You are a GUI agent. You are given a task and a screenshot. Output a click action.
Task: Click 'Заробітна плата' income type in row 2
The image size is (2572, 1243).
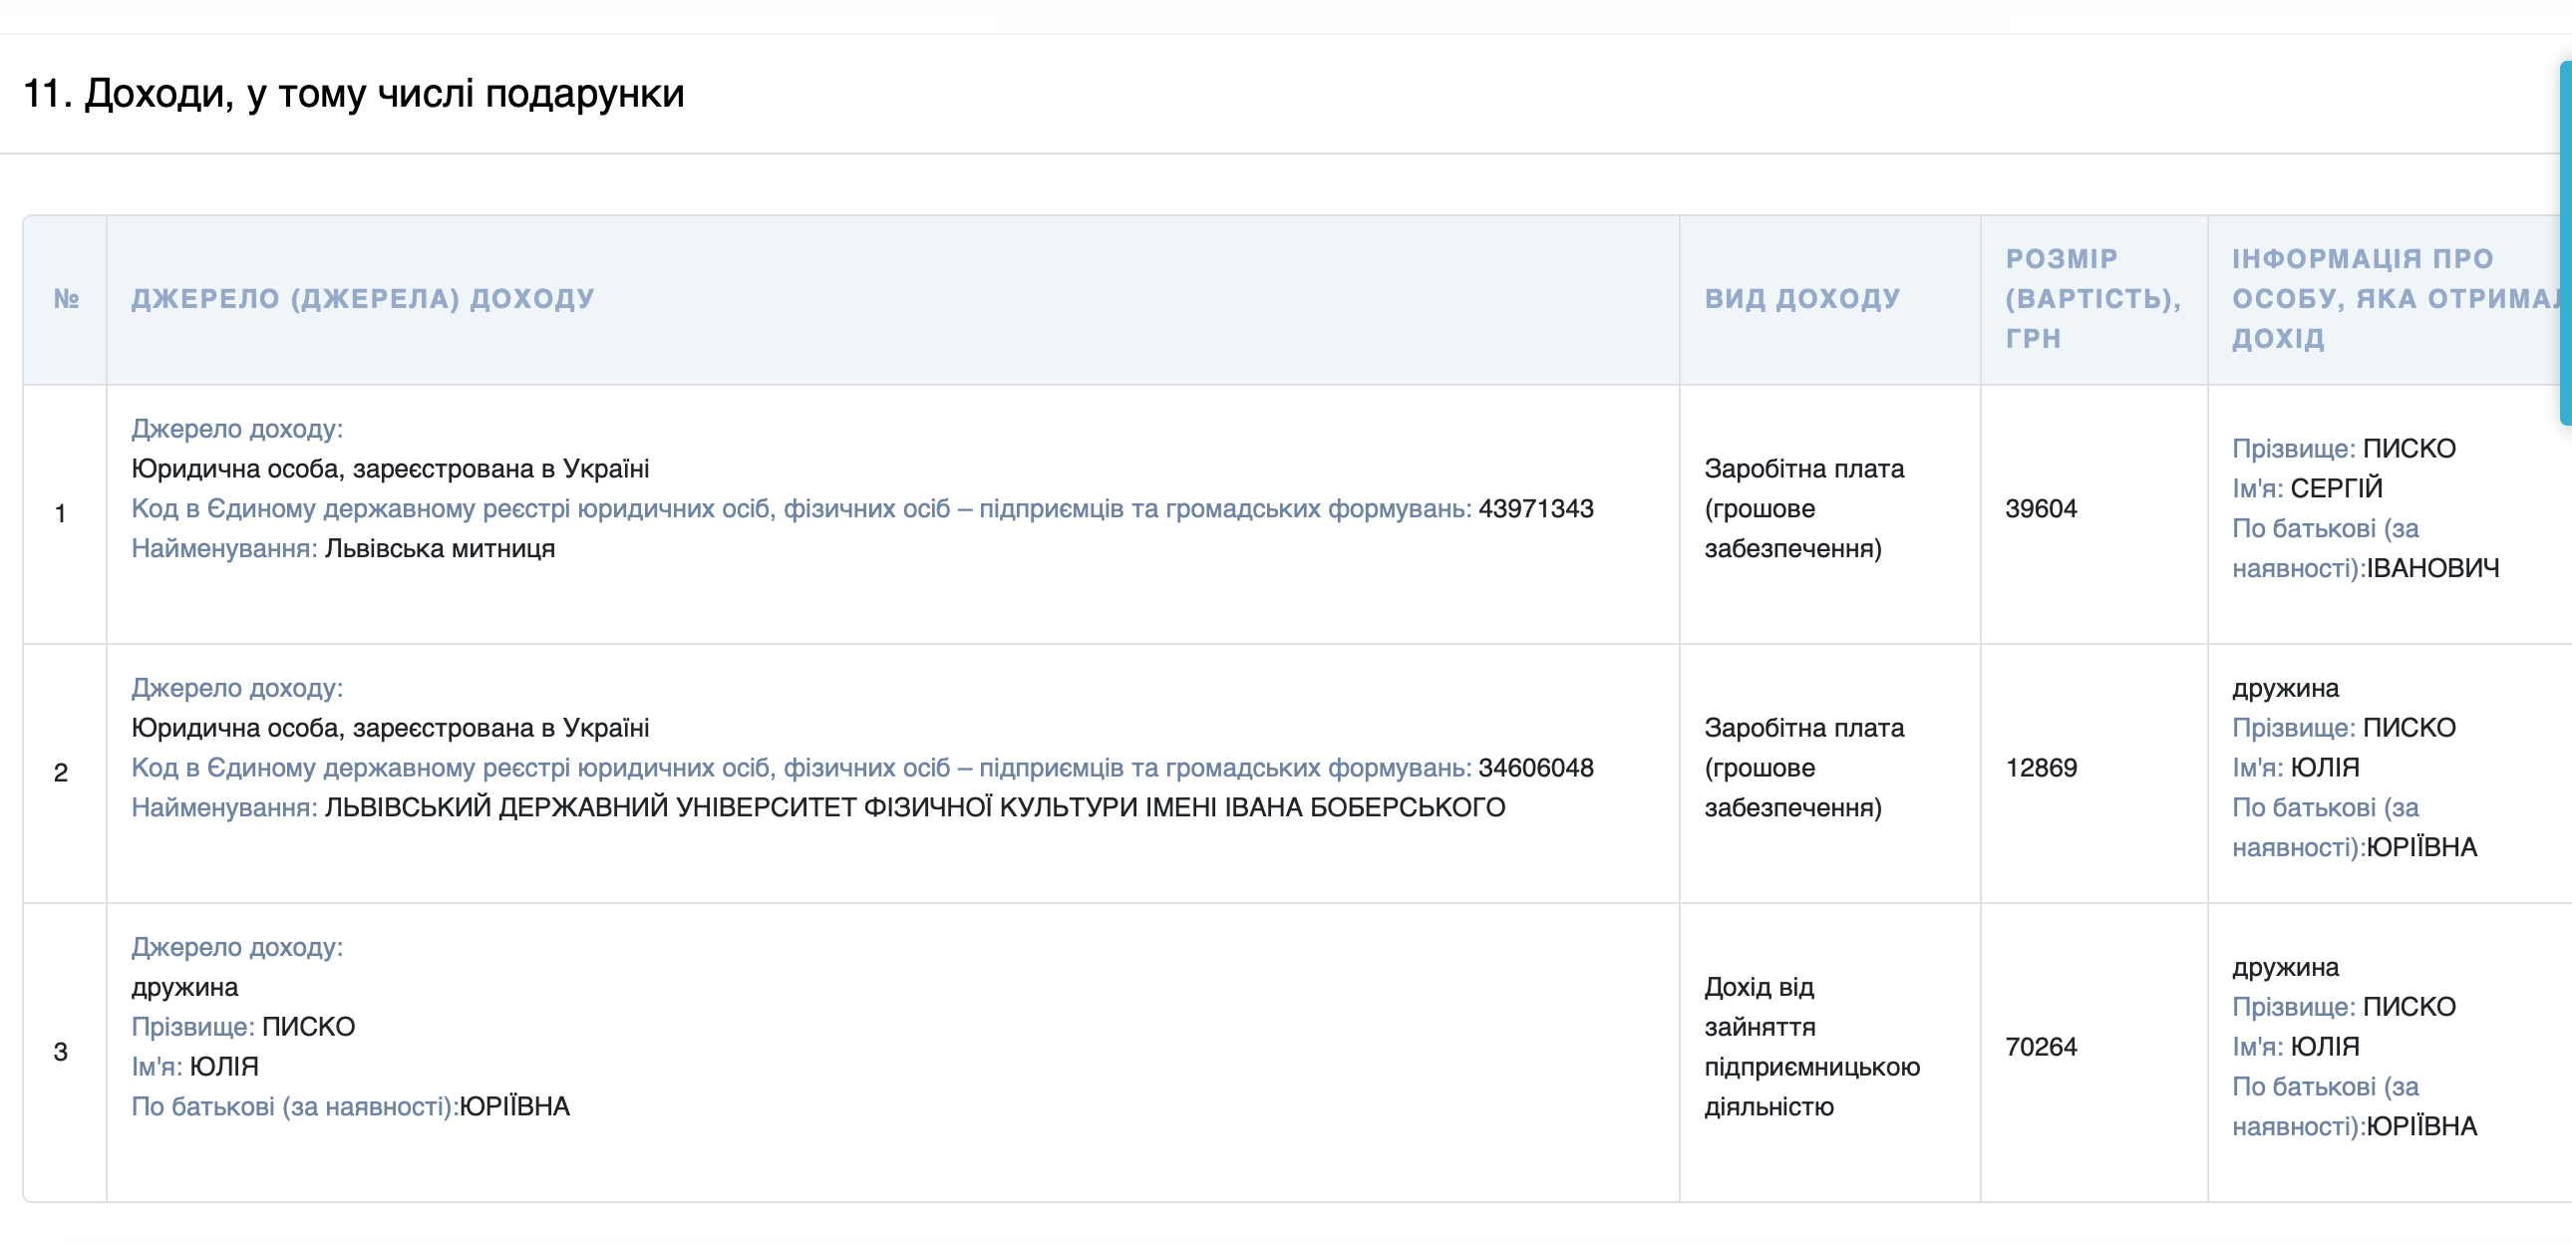pos(1803,729)
